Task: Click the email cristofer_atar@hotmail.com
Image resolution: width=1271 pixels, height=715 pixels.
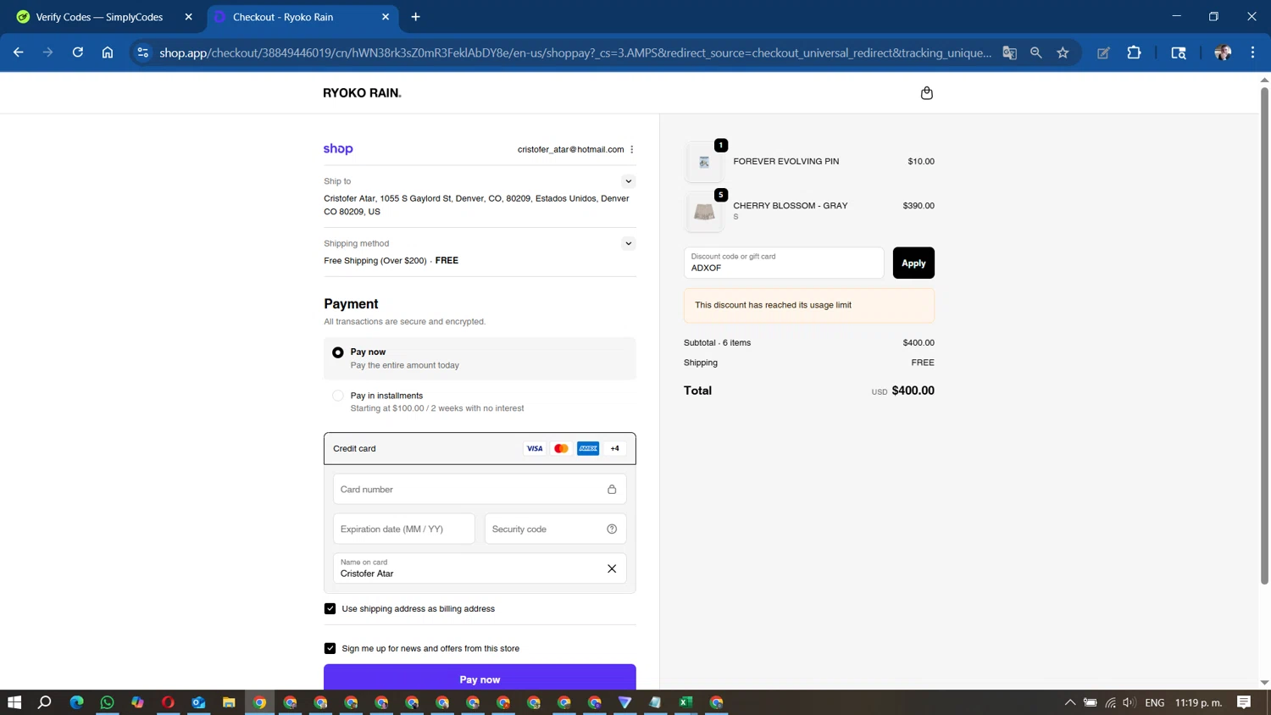Action: [x=570, y=149]
